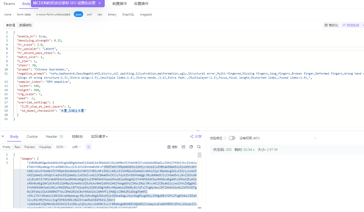Click the response body vertical scrollbar

click(x=199, y=155)
